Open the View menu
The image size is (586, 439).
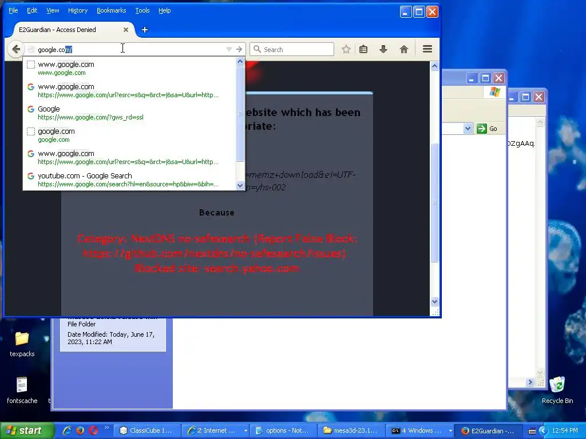pos(53,10)
